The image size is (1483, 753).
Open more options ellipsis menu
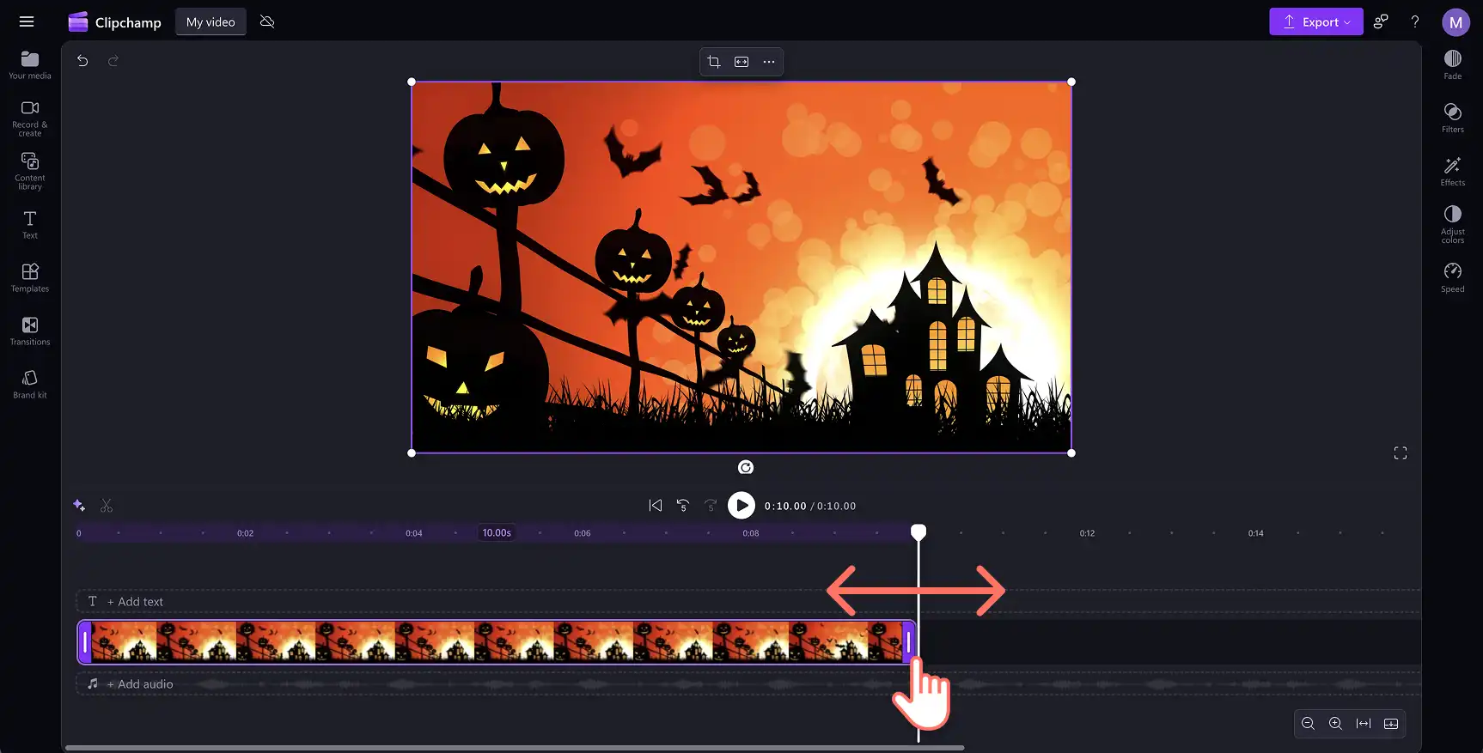[x=769, y=62]
